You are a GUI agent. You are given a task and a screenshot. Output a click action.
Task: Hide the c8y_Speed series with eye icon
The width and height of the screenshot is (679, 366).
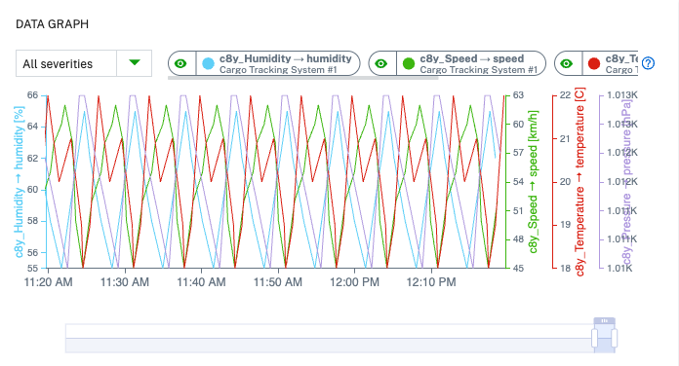pos(381,64)
